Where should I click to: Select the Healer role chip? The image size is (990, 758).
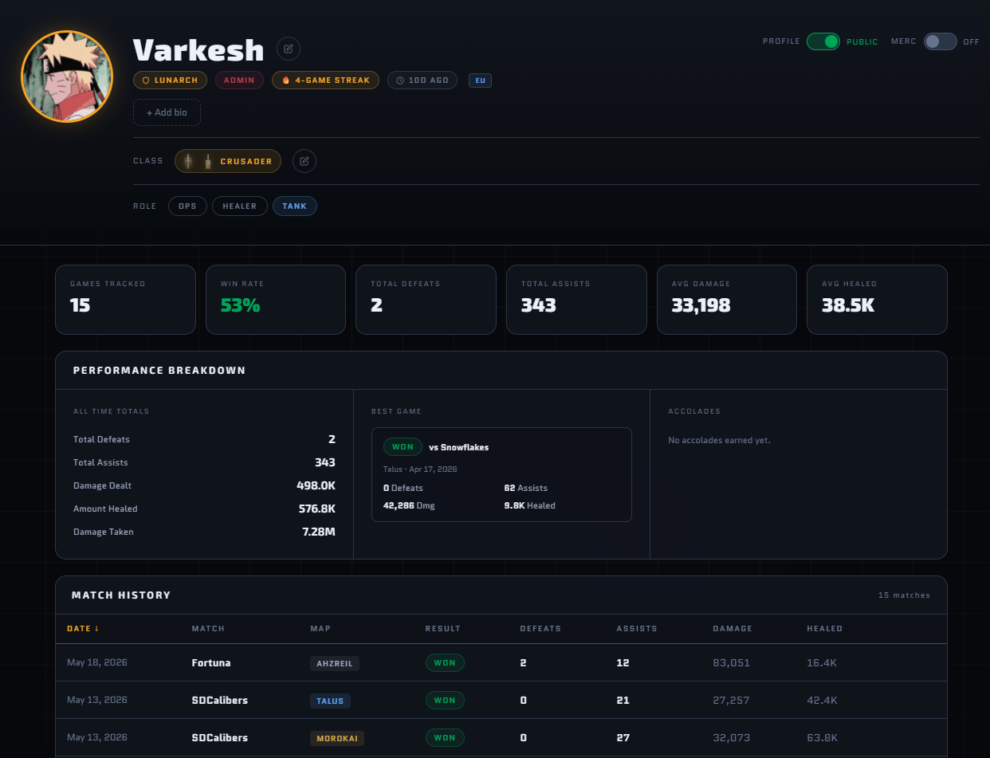(240, 206)
